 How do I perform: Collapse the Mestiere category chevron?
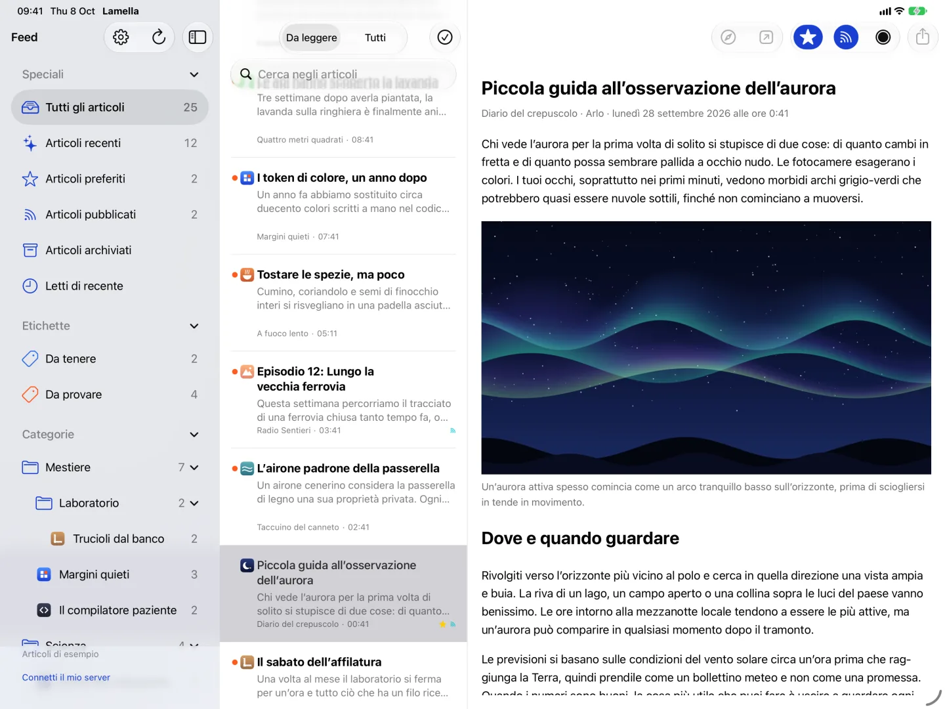tap(194, 467)
